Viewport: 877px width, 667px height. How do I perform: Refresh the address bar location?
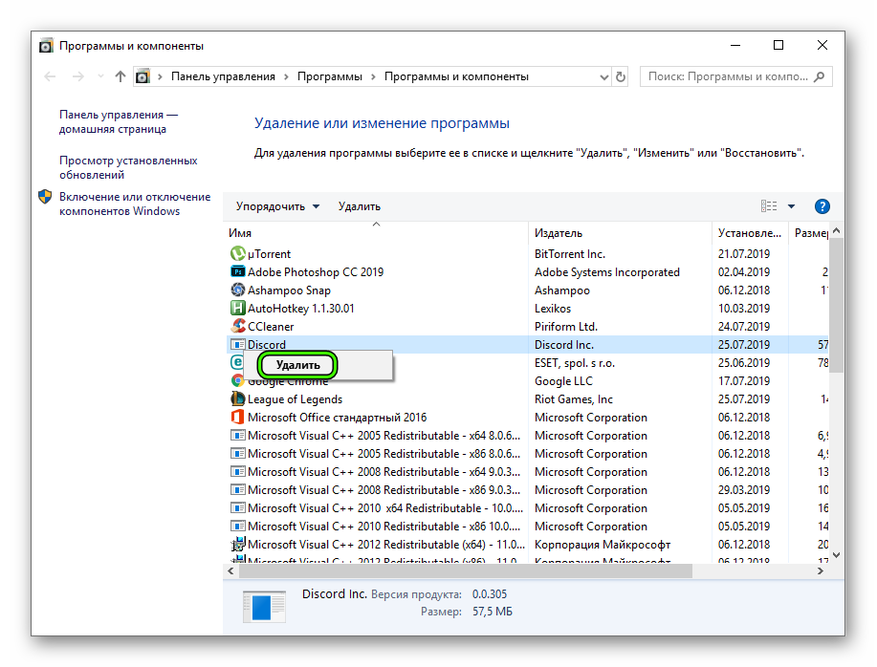[621, 76]
